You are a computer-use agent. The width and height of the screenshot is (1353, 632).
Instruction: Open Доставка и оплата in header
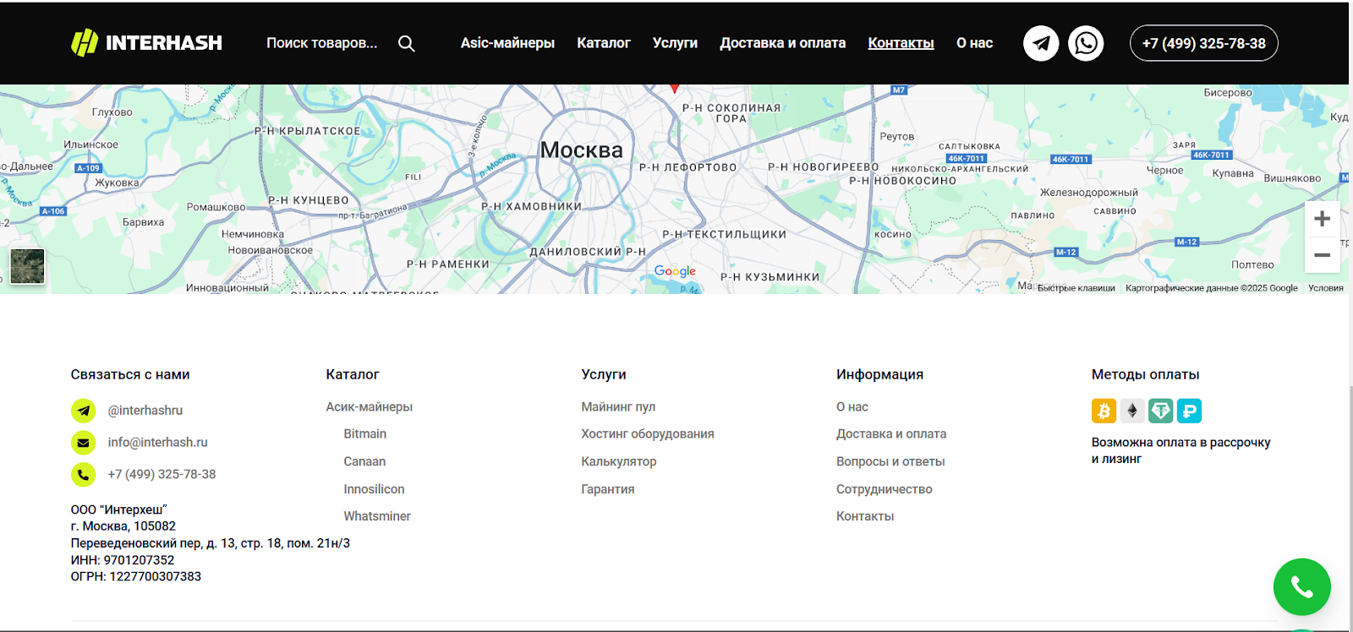pyautogui.click(x=782, y=43)
